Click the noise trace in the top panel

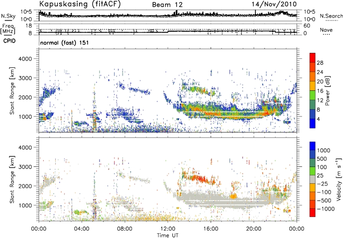(168, 15)
